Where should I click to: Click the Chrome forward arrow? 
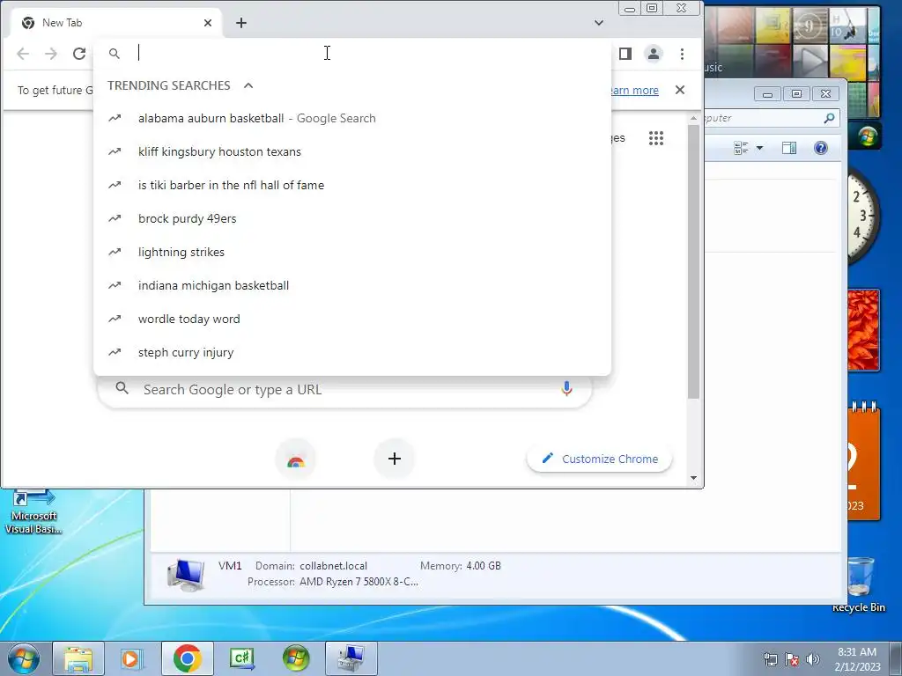point(51,54)
